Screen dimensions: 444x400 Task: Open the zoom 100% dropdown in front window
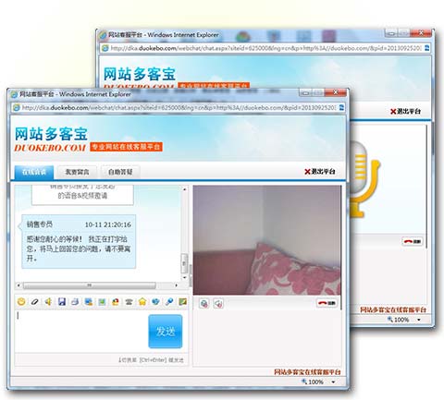coord(333,382)
